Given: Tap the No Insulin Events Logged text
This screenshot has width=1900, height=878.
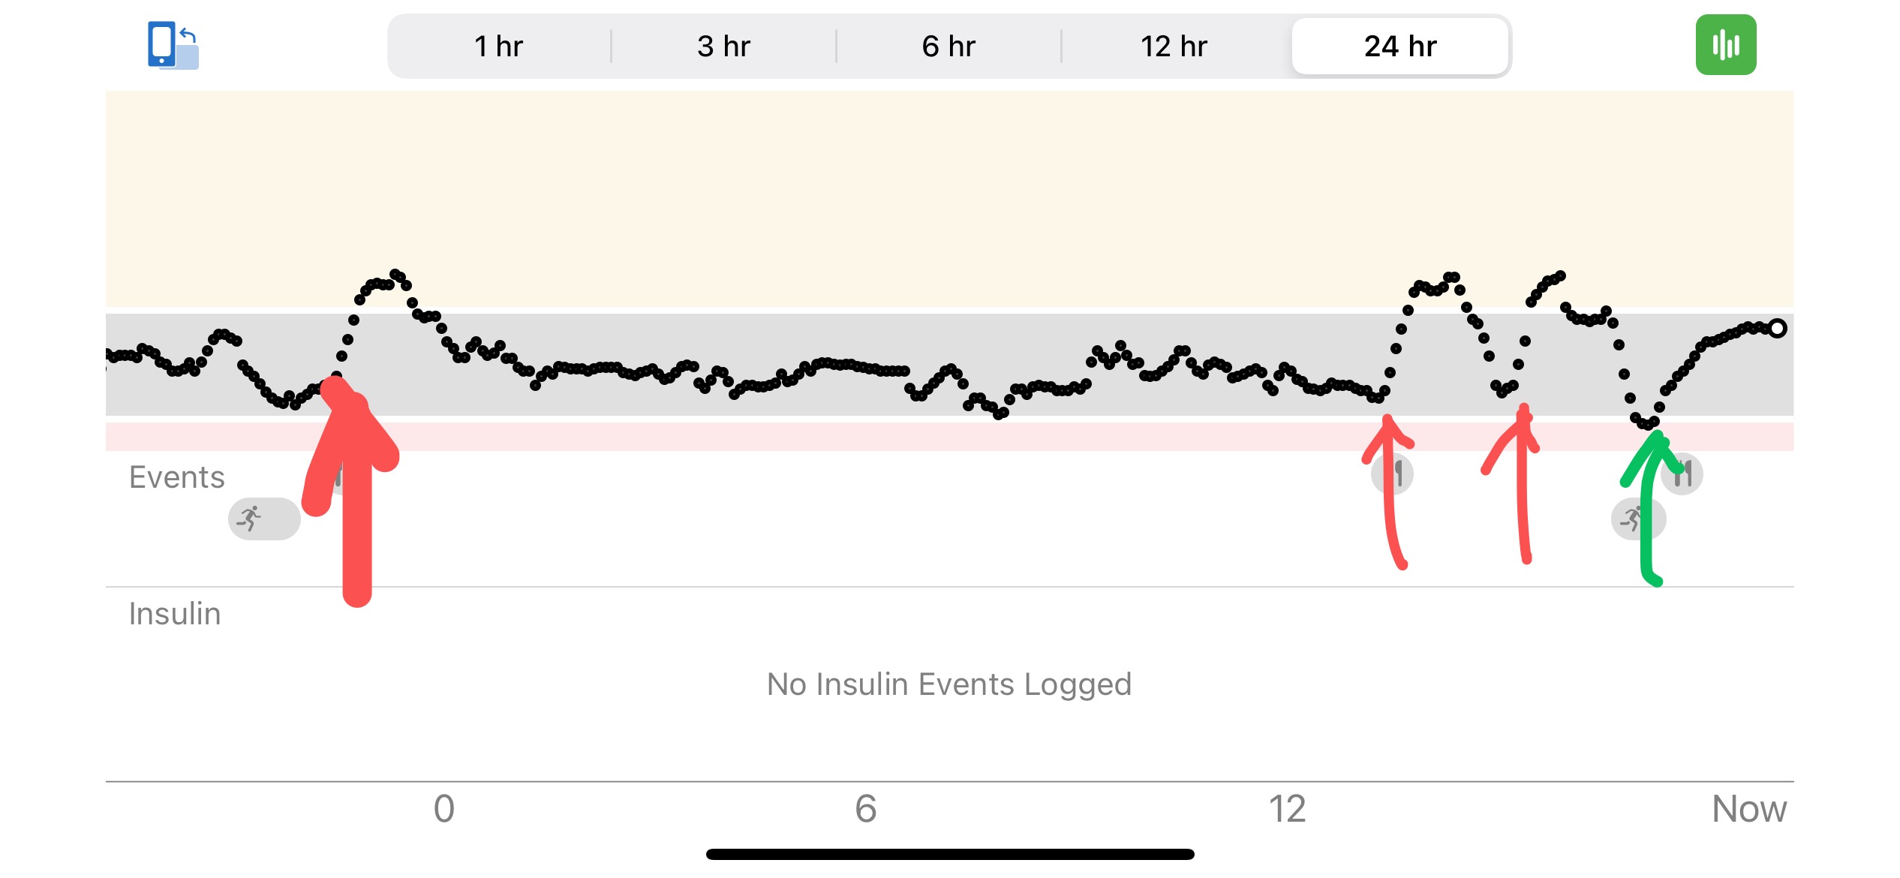Looking at the screenshot, I should click(x=949, y=684).
